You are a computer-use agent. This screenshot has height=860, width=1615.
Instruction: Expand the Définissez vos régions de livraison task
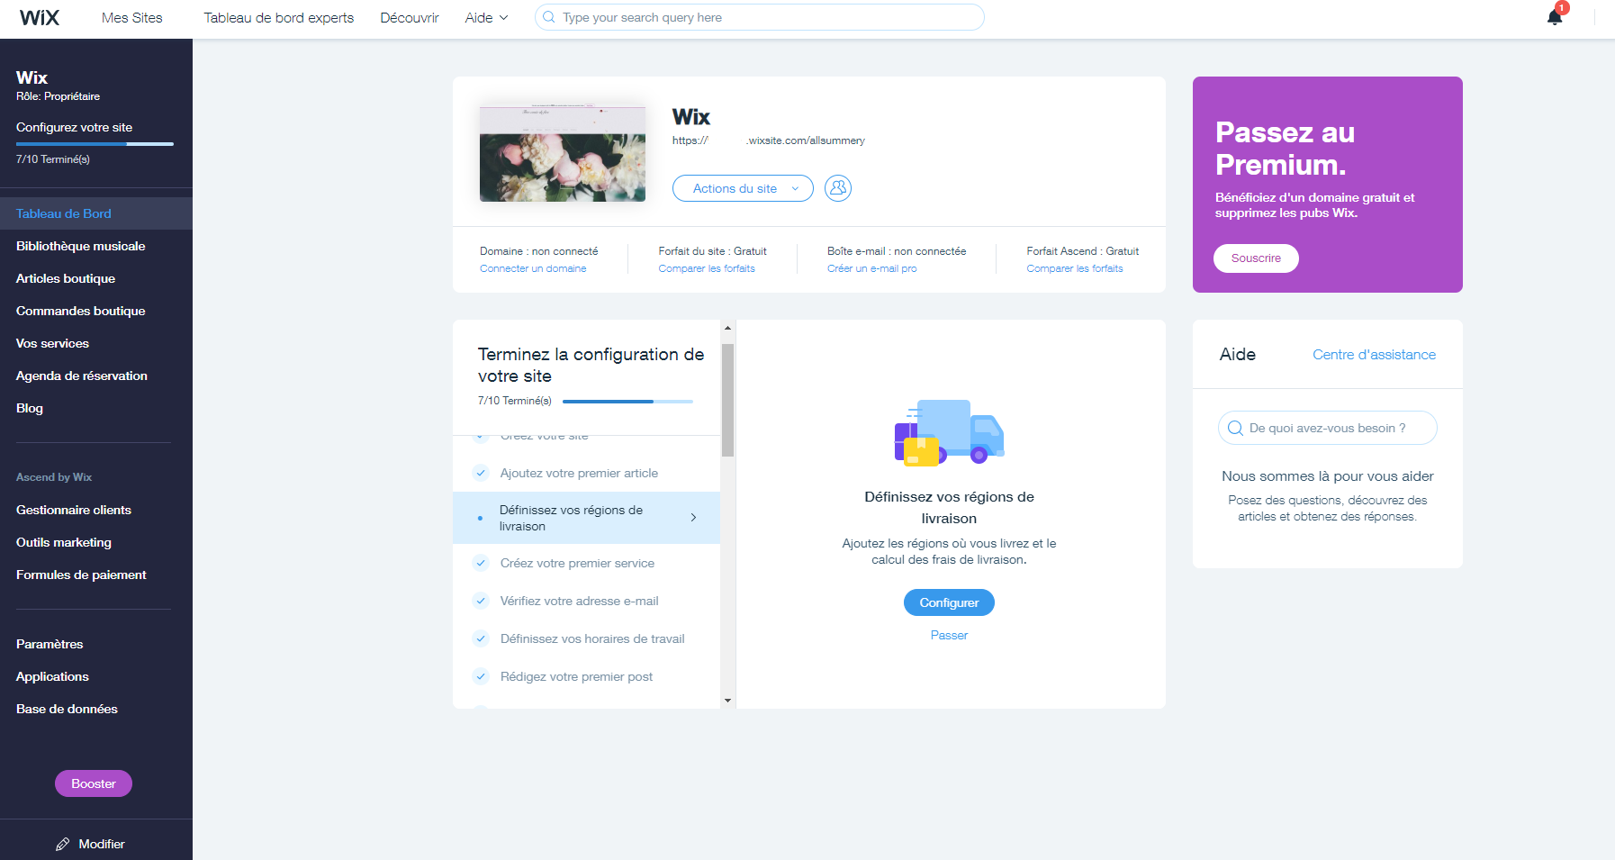pos(693,518)
